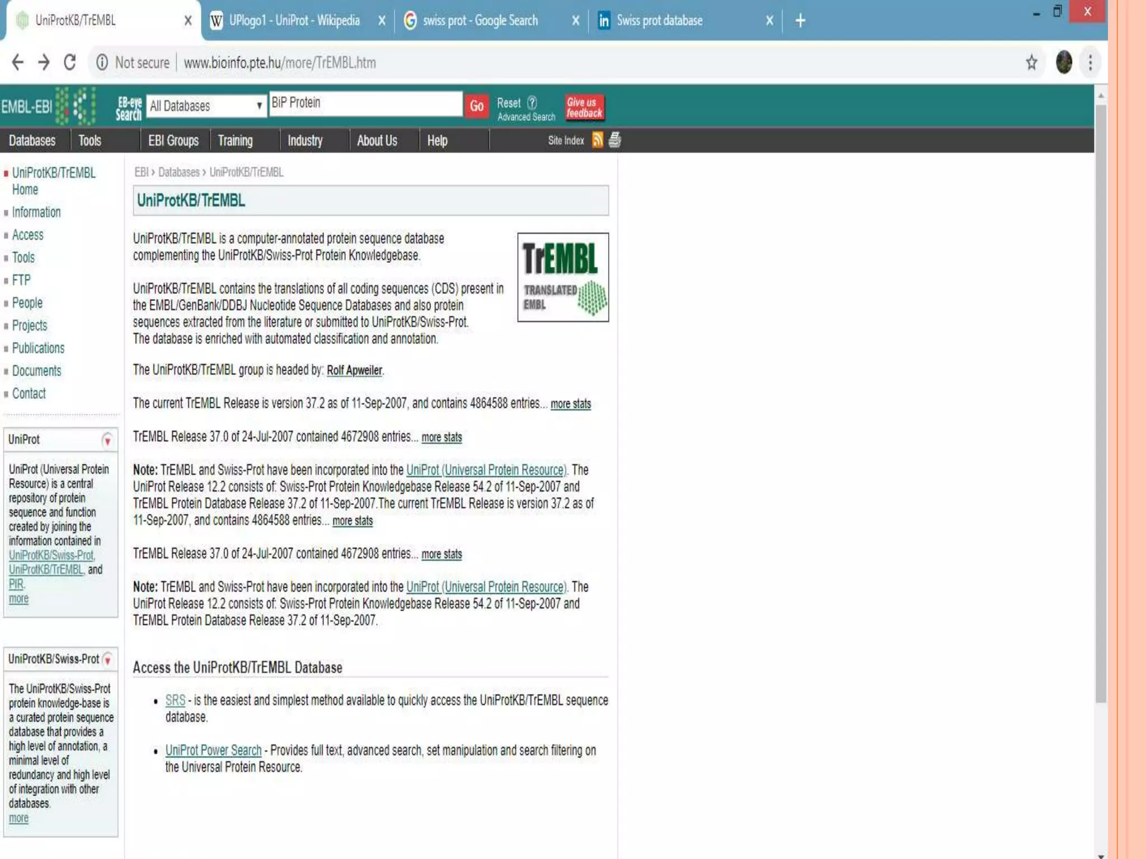Image resolution: width=1146 pixels, height=859 pixels.
Task: Open the Rolf Apweiler link
Action: point(354,370)
